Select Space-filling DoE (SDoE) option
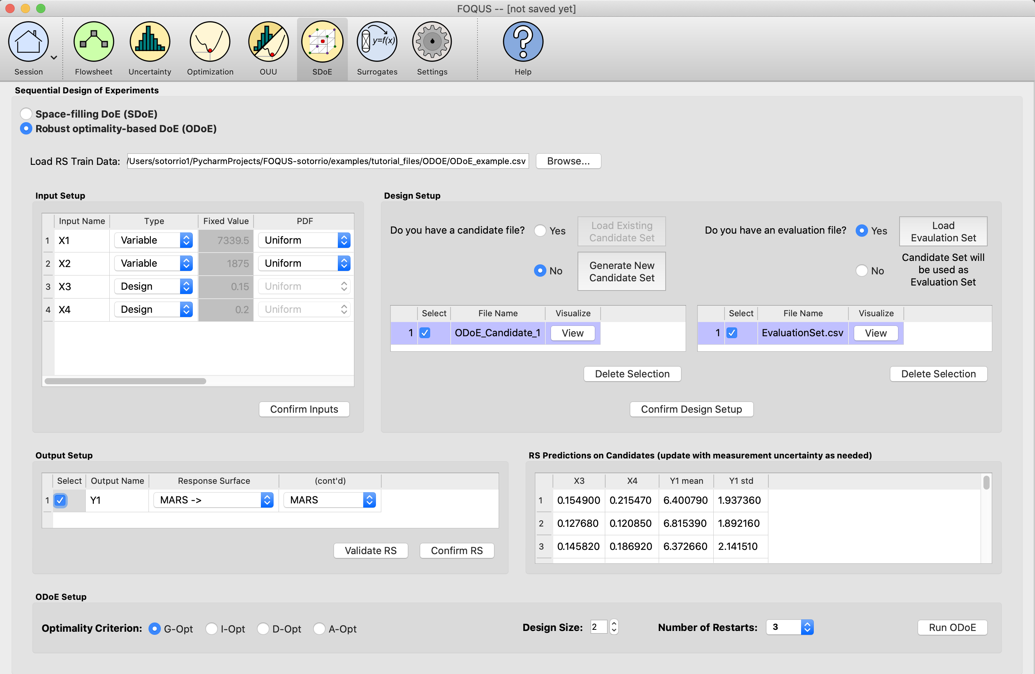 [26, 114]
